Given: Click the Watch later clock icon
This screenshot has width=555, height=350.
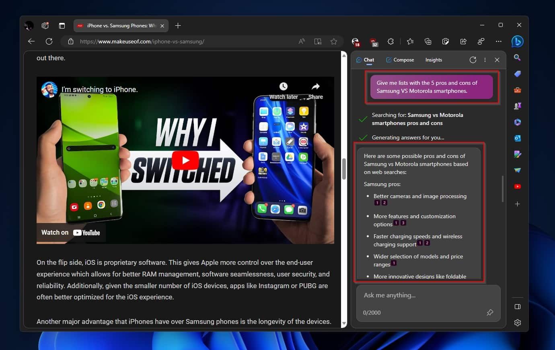Looking at the screenshot, I should click(x=284, y=86).
